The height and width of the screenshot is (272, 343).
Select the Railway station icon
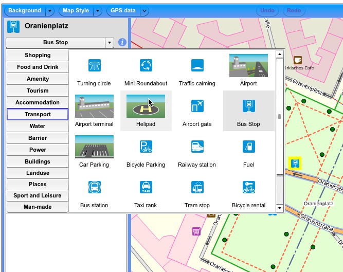(x=197, y=147)
